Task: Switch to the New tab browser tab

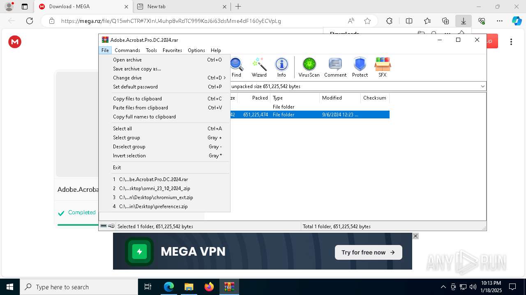Action: point(182,7)
